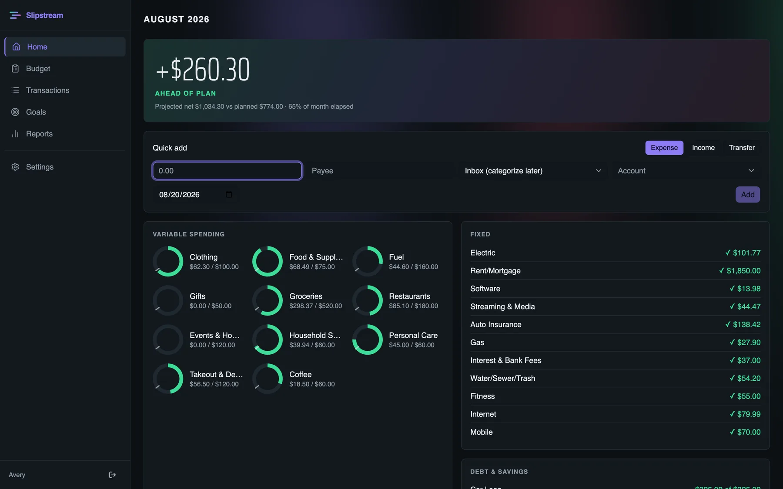
Task: Click Streaming & Media row
Action: point(615,306)
